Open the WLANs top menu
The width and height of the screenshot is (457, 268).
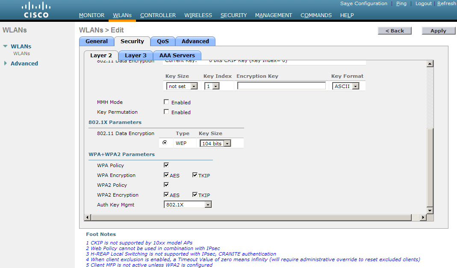tap(122, 15)
